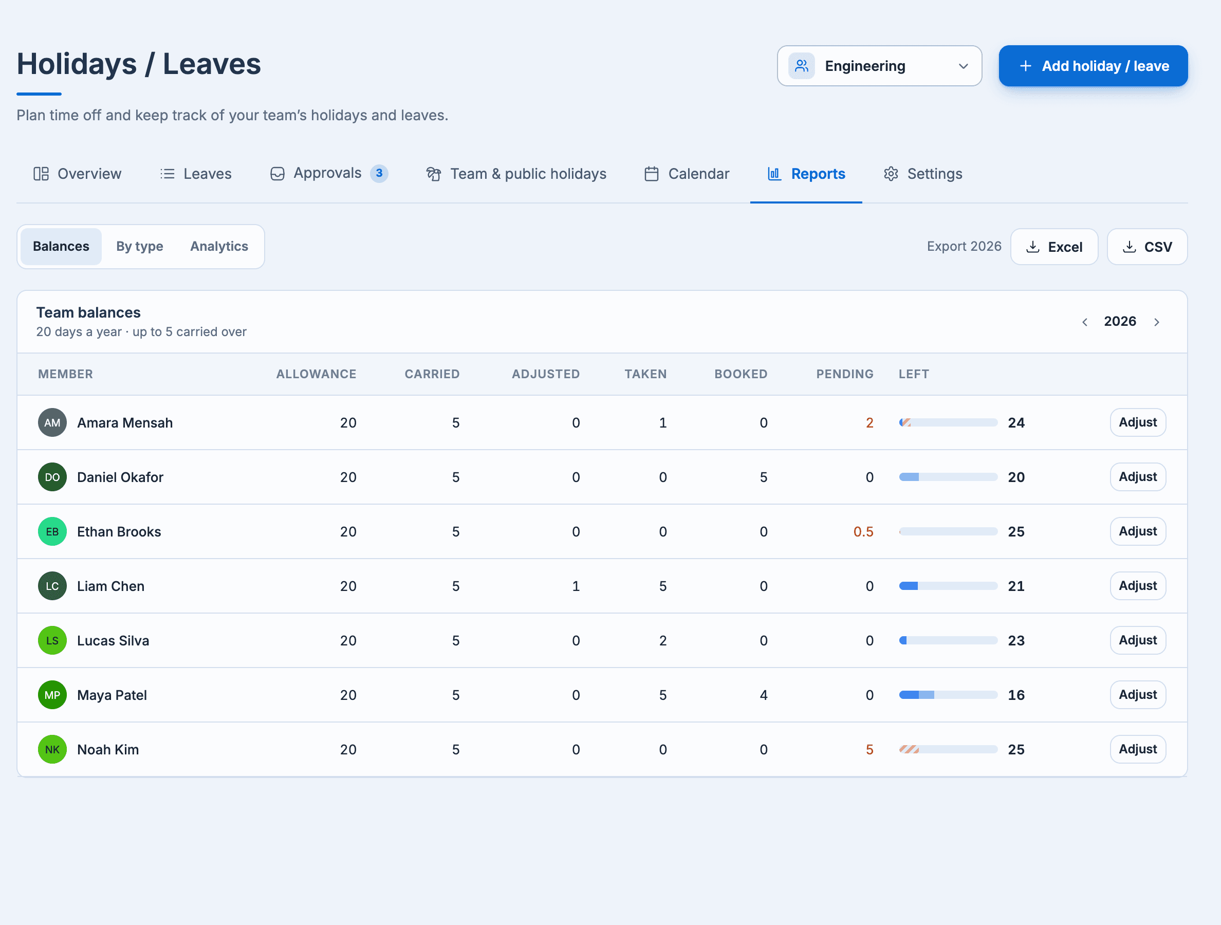Click the Allowance column header

(316, 374)
